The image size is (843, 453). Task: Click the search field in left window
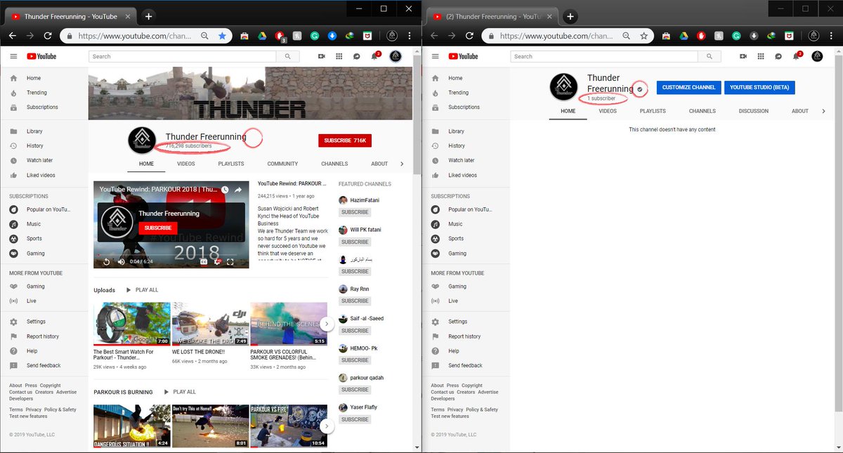click(x=182, y=56)
